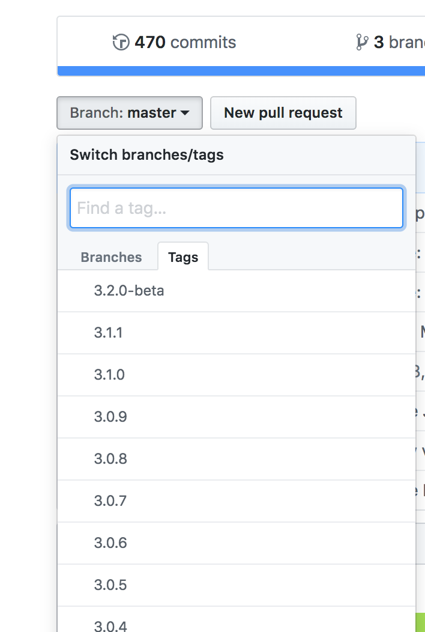Switch to tag 3.1.0
The height and width of the screenshot is (632, 425).
click(x=109, y=375)
